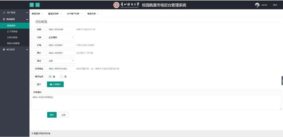
Task: Click the 退出 logout link
Action: (275, 5)
